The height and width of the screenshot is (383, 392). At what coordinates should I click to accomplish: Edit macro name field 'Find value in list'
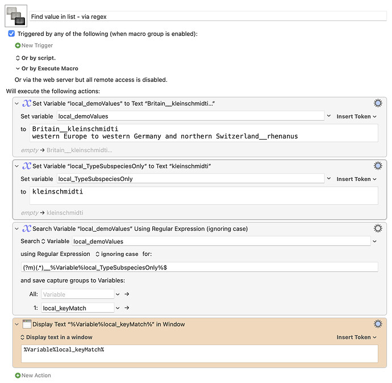[208, 16]
